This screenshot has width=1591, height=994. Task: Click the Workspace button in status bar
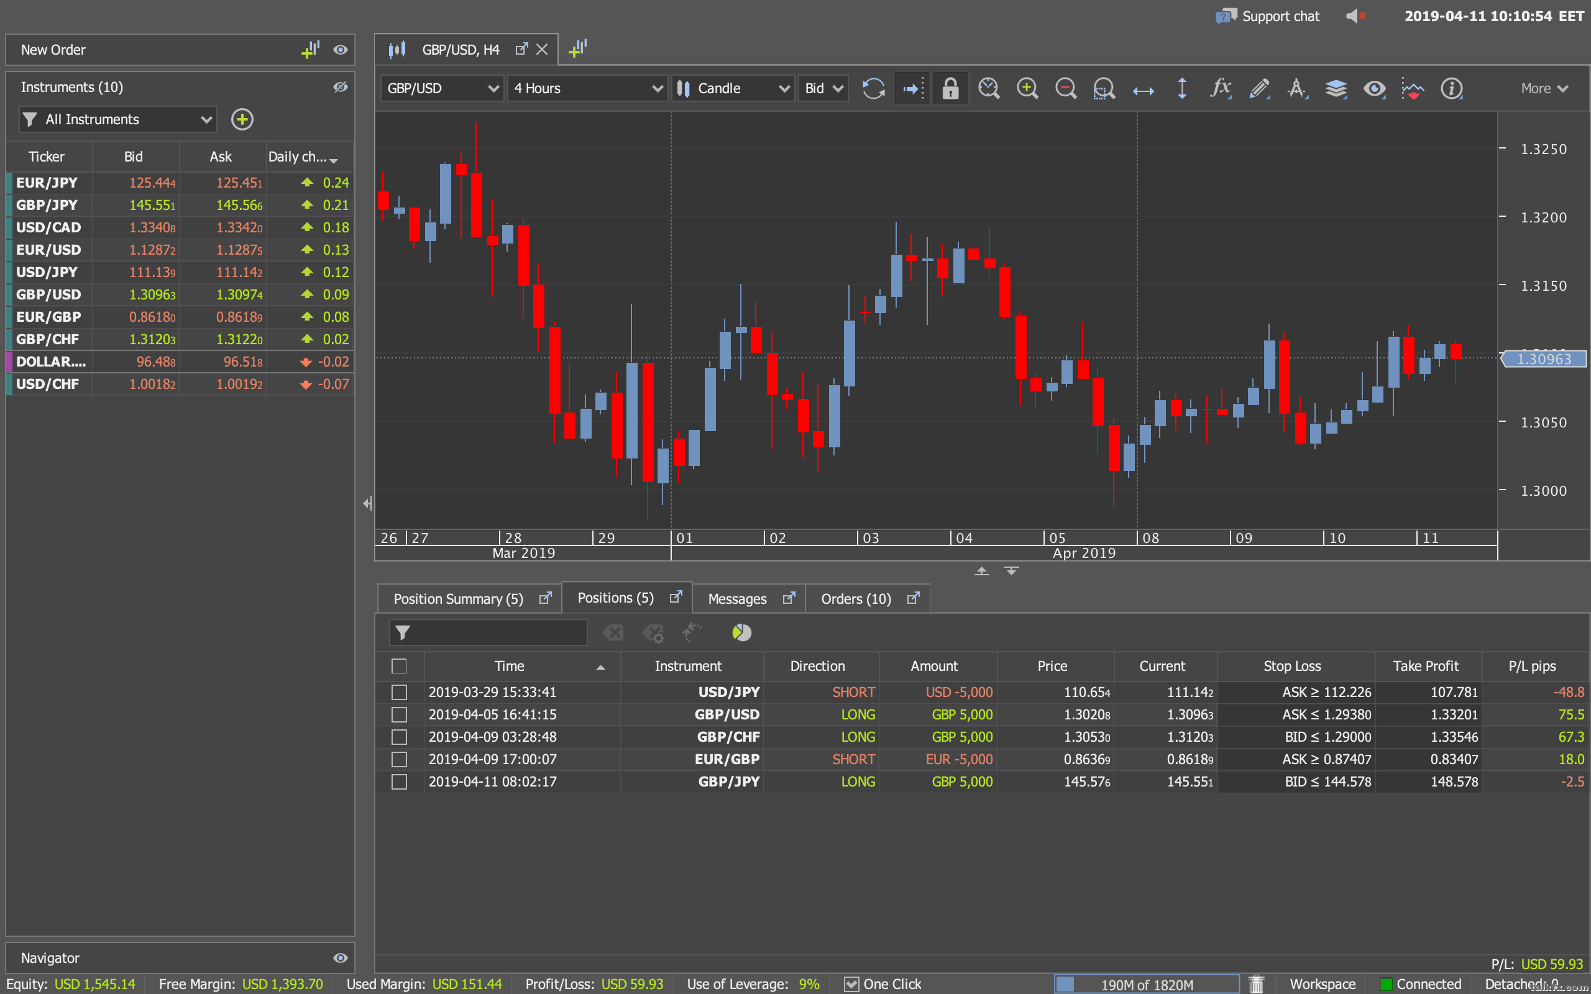(x=1322, y=983)
